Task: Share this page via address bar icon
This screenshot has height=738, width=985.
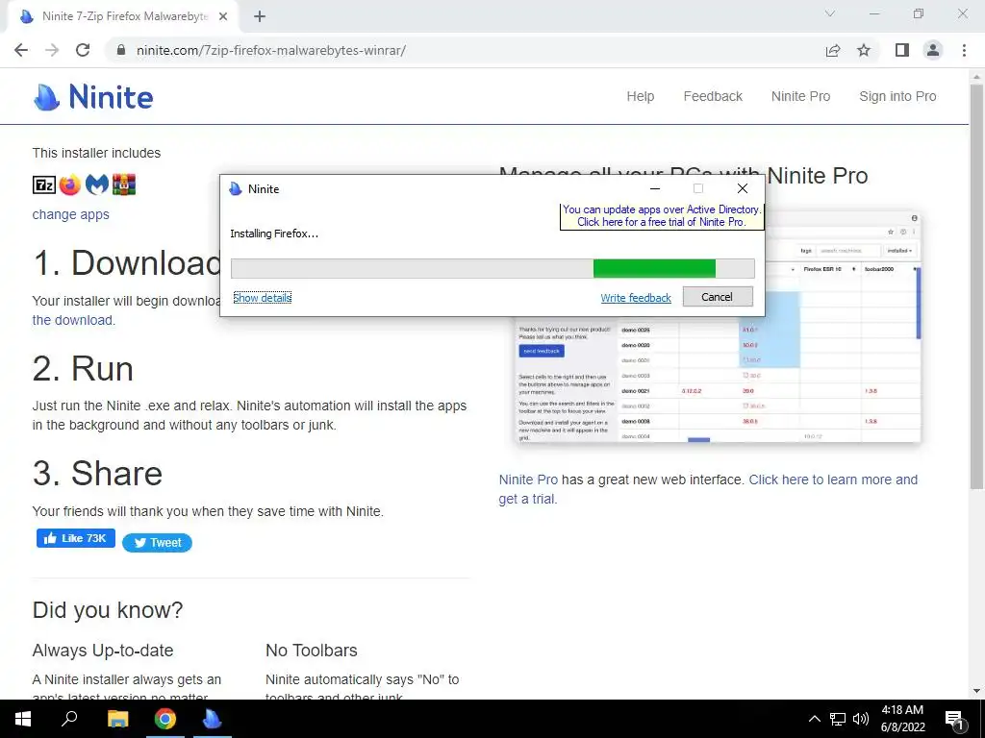Action: [x=833, y=50]
